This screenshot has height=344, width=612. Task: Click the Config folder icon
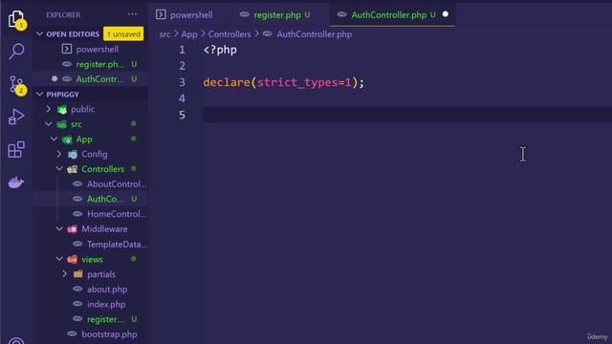(73, 155)
